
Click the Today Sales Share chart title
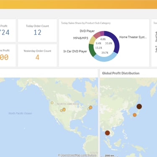tap(86, 23)
